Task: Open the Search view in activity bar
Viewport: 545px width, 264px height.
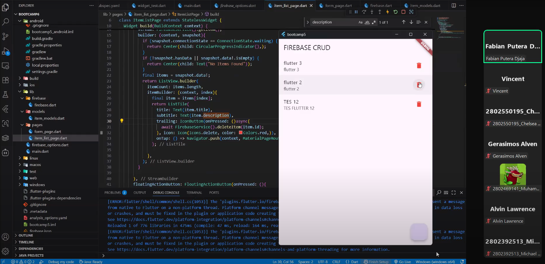Action: tap(6, 22)
